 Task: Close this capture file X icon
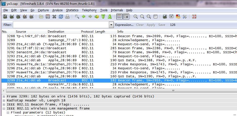tap(54, 17)
